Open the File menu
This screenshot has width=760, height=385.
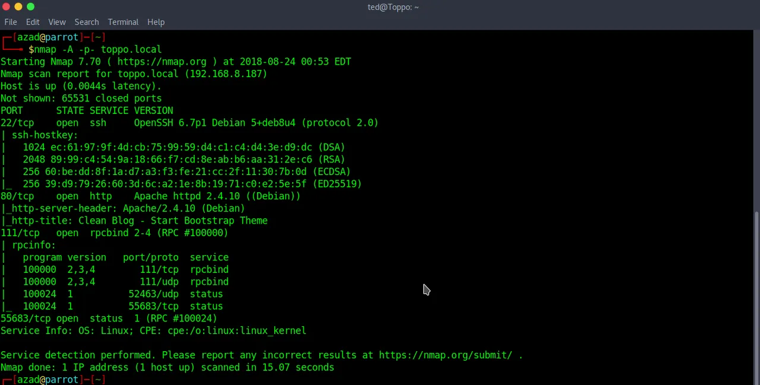(11, 22)
